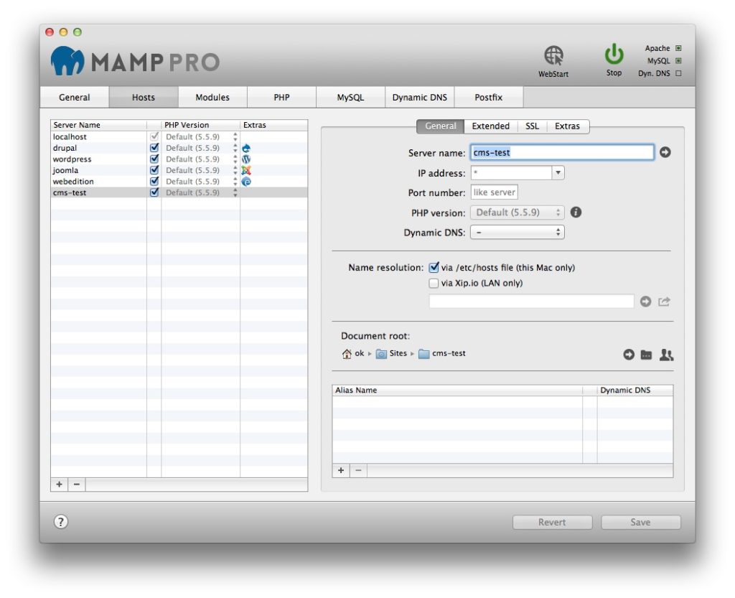Select the Extras host settings segment
Image resolution: width=735 pixels, height=598 pixels.
coord(568,126)
